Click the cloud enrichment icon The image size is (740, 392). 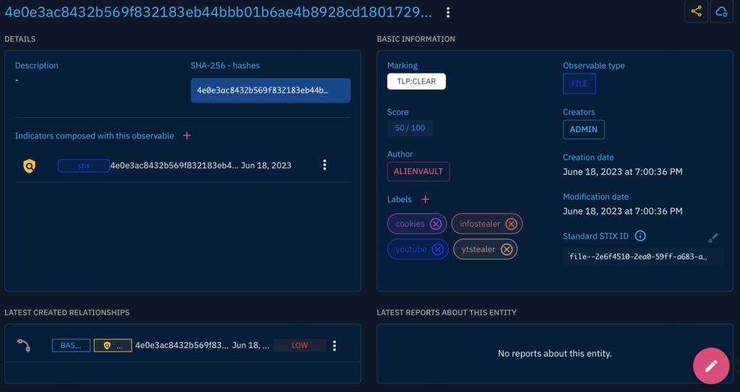click(x=720, y=12)
